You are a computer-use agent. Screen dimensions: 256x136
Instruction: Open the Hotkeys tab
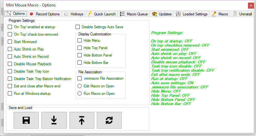(x=74, y=14)
